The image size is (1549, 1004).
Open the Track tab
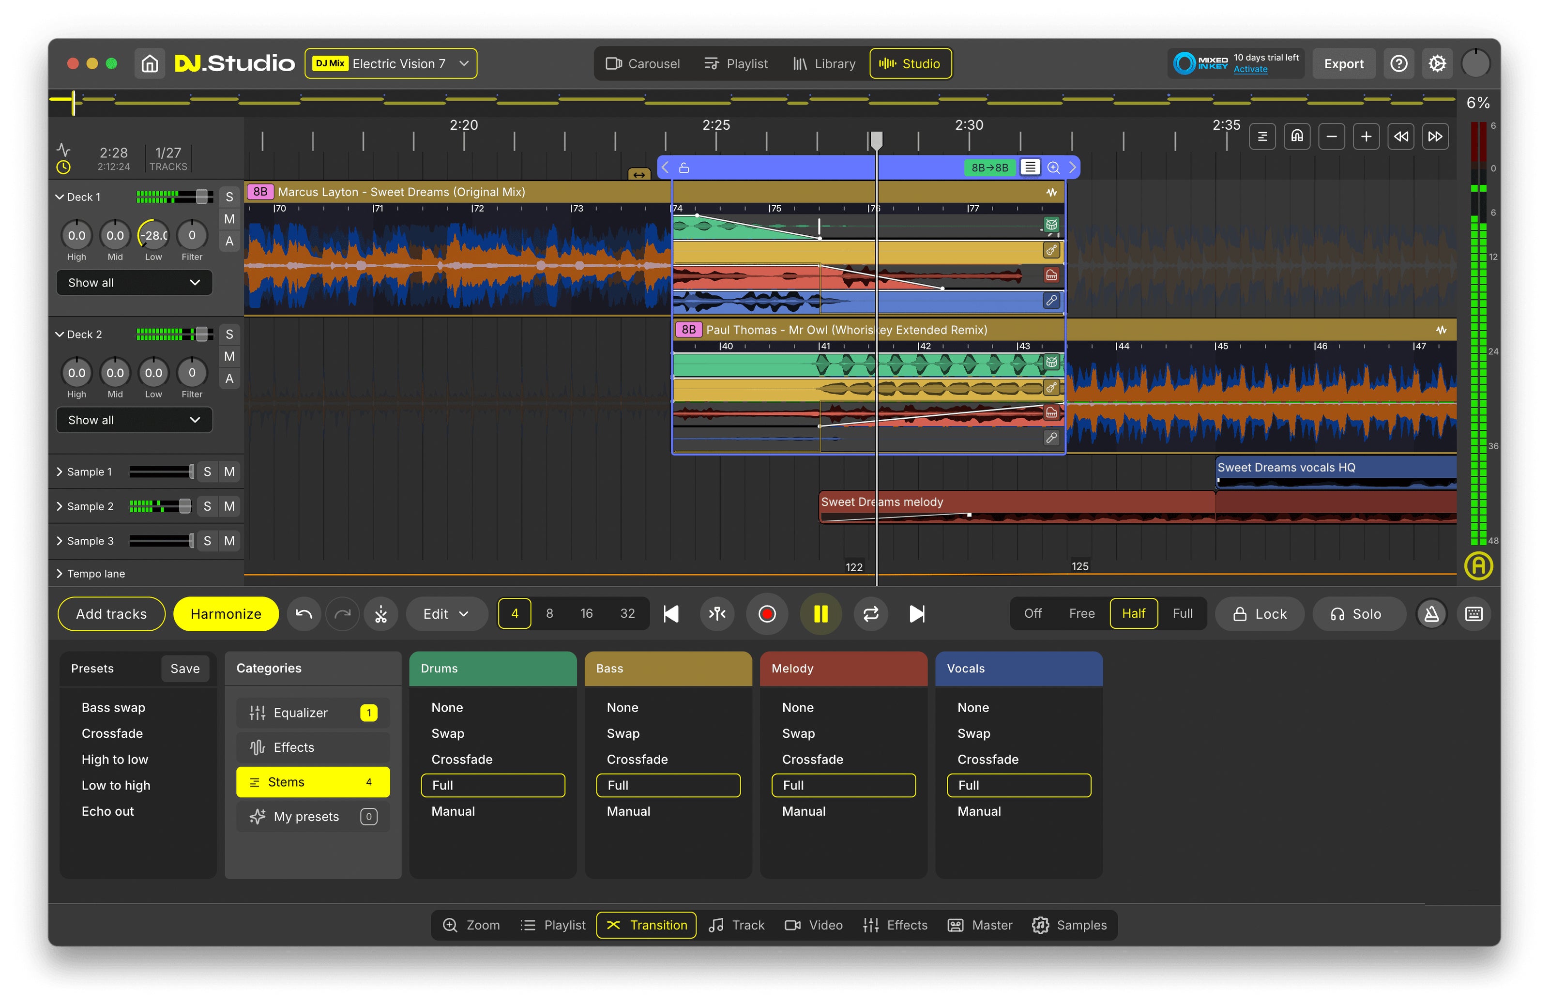pyautogui.click(x=737, y=925)
